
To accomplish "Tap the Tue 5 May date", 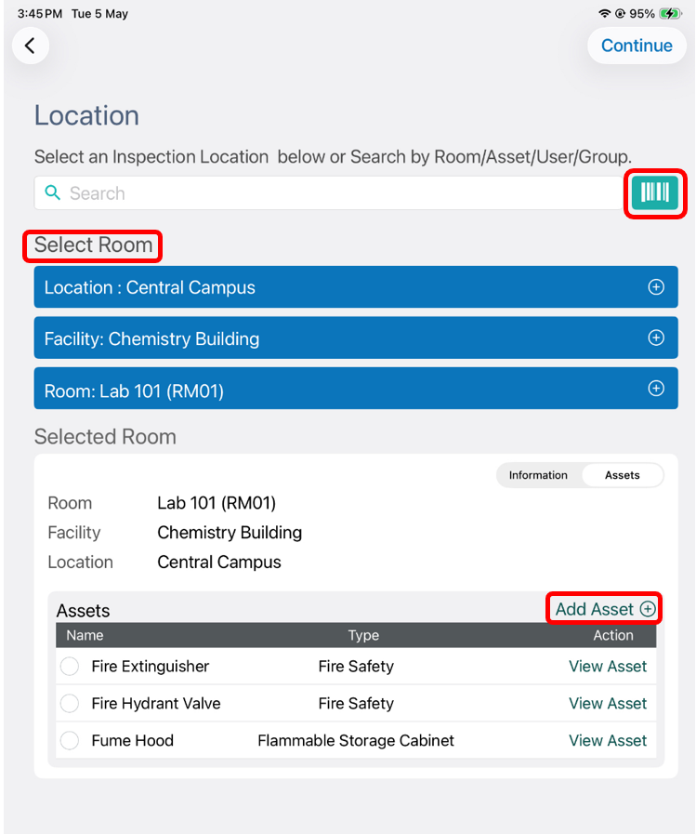I will [100, 14].
